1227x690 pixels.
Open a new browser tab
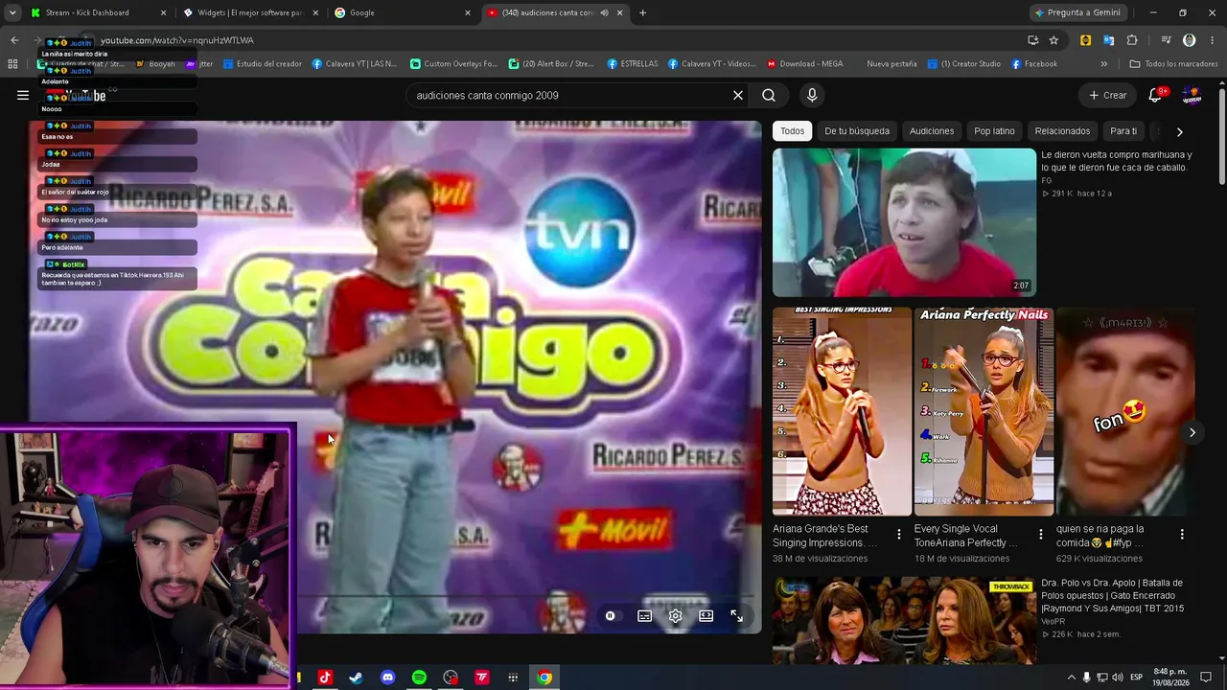coord(642,12)
